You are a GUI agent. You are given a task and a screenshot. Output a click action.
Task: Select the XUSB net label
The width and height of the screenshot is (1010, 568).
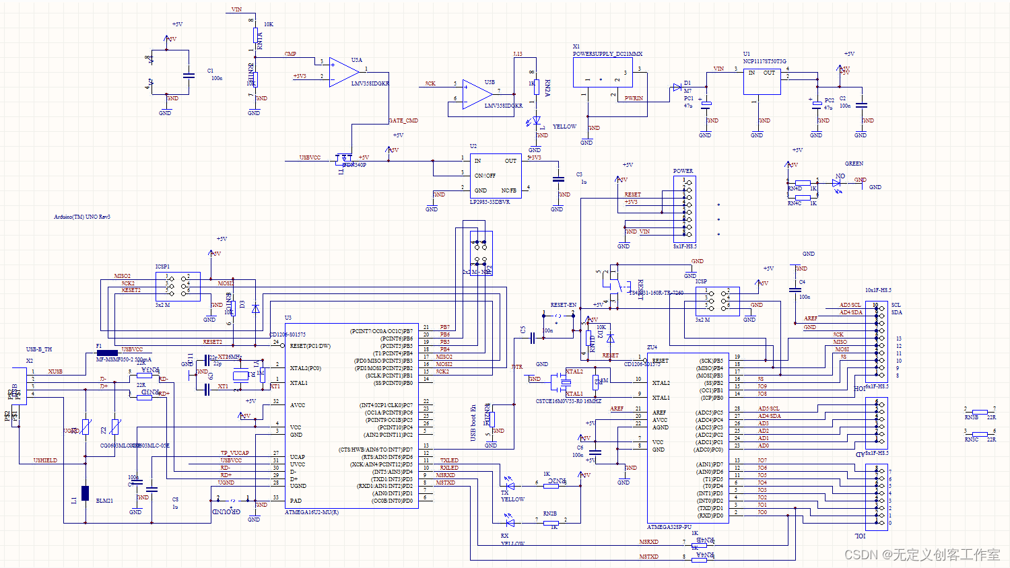point(55,371)
